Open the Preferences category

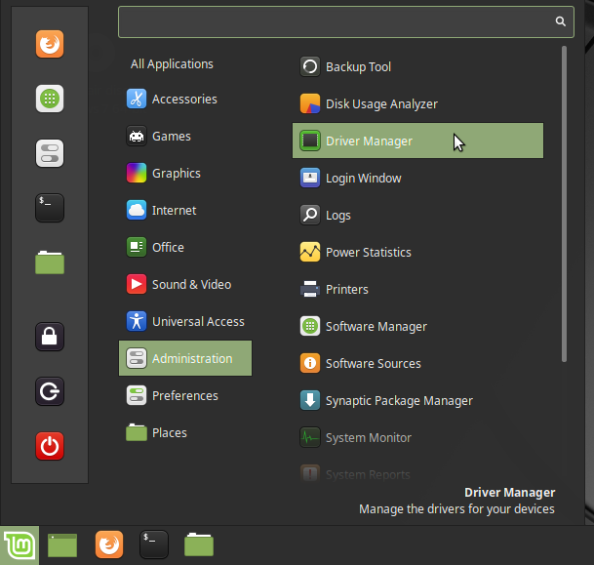[x=185, y=395]
